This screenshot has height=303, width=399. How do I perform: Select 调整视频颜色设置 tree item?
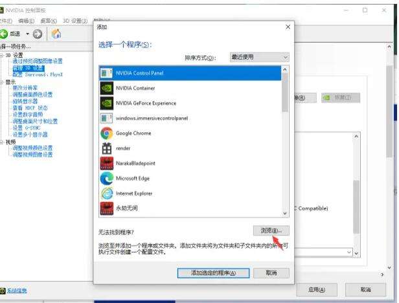click(x=32, y=148)
